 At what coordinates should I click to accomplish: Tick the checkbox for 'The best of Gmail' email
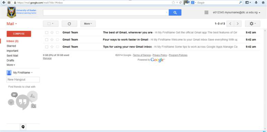click(47, 33)
